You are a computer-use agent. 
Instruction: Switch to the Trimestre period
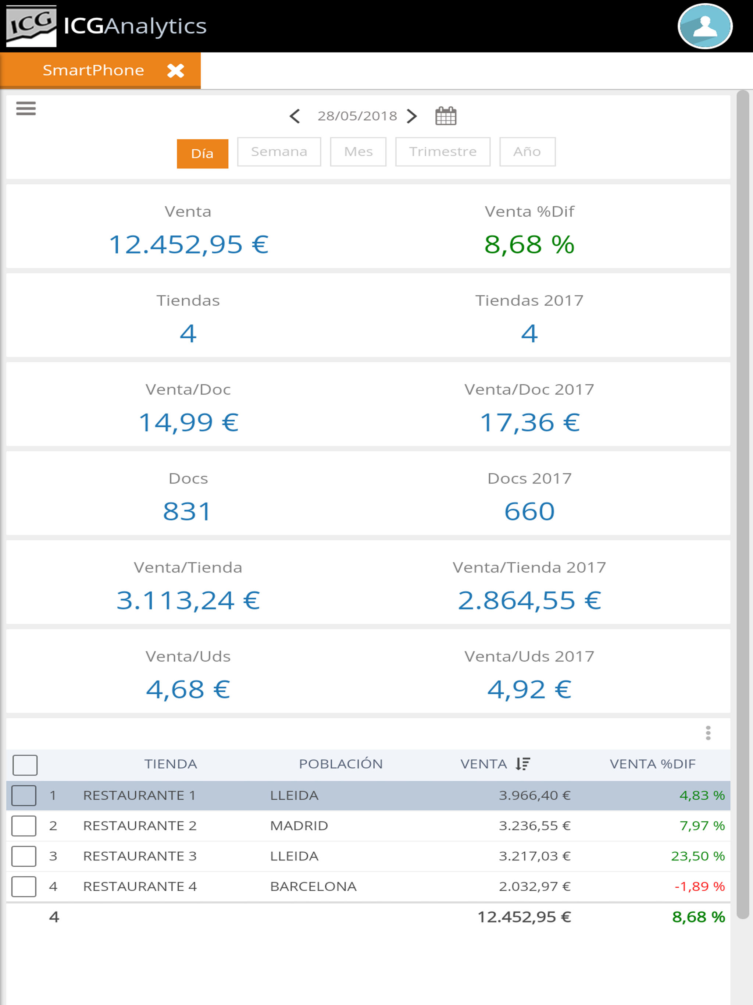(x=443, y=152)
